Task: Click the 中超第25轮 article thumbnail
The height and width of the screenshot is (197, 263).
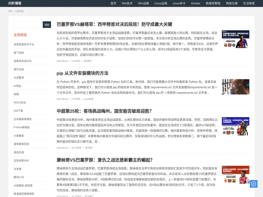Action: [x=236, y=126]
